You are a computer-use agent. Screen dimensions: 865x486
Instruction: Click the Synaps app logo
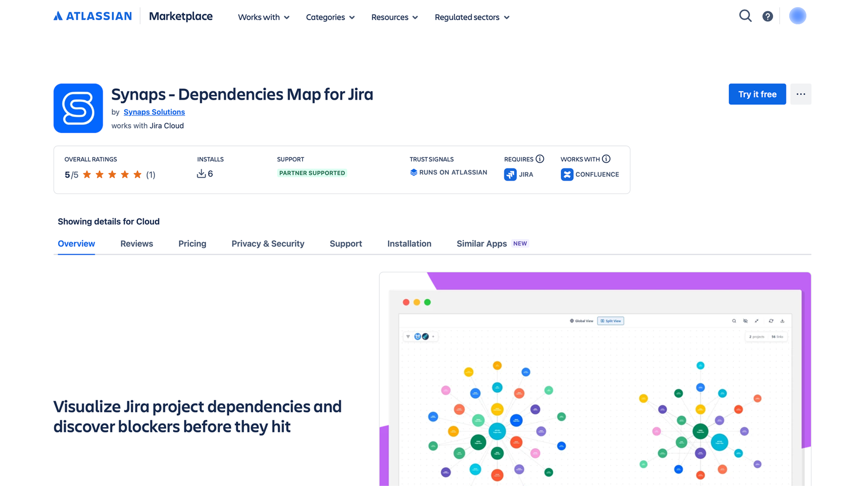tap(78, 108)
